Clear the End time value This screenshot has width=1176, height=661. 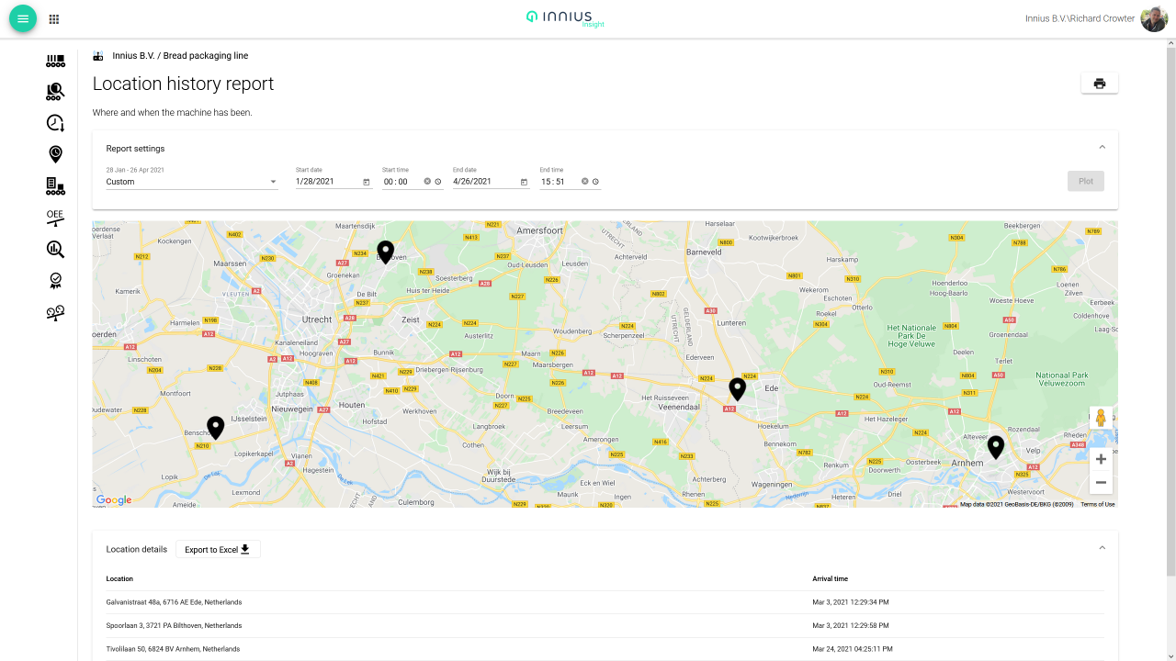[585, 182]
